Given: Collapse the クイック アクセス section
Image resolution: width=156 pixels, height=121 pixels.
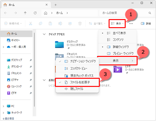Looking at the screenshot, I should [x=44, y=34].
